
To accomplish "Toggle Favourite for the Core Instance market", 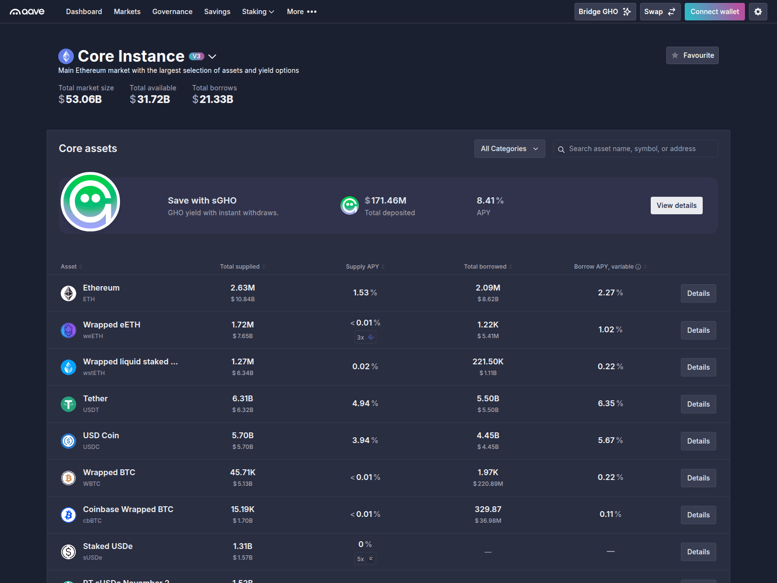I will point(692,55).
